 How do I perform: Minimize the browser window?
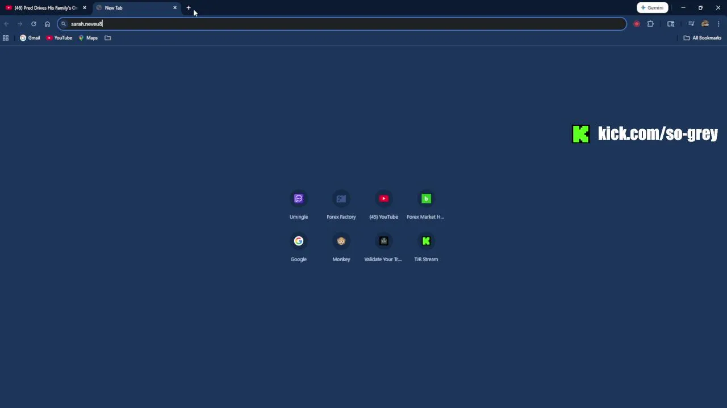tap(683, 8)
